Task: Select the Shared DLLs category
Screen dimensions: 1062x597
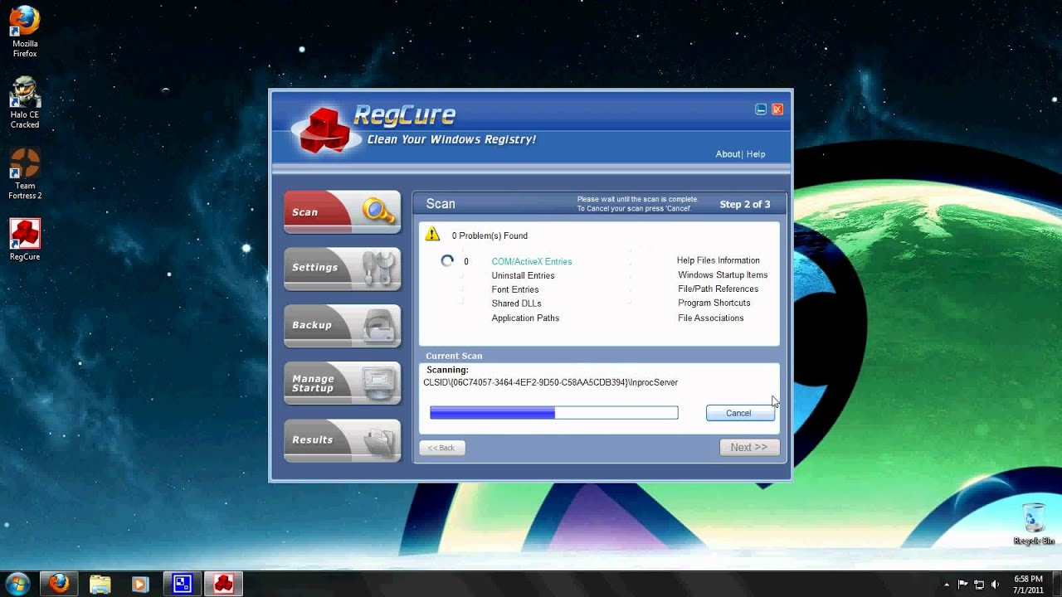Action: click(x=516, y=303)
